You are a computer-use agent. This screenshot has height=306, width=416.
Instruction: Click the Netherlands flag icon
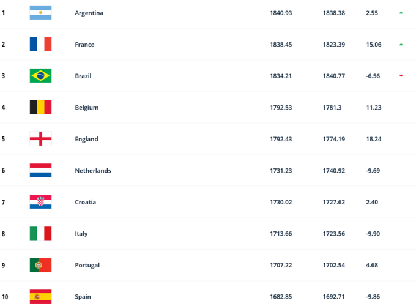point(40,170)
